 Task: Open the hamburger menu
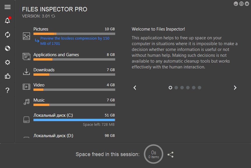[7, 7]
